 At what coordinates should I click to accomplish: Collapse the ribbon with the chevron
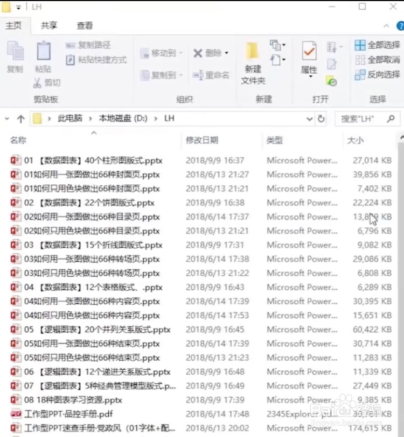coord(386,26)
